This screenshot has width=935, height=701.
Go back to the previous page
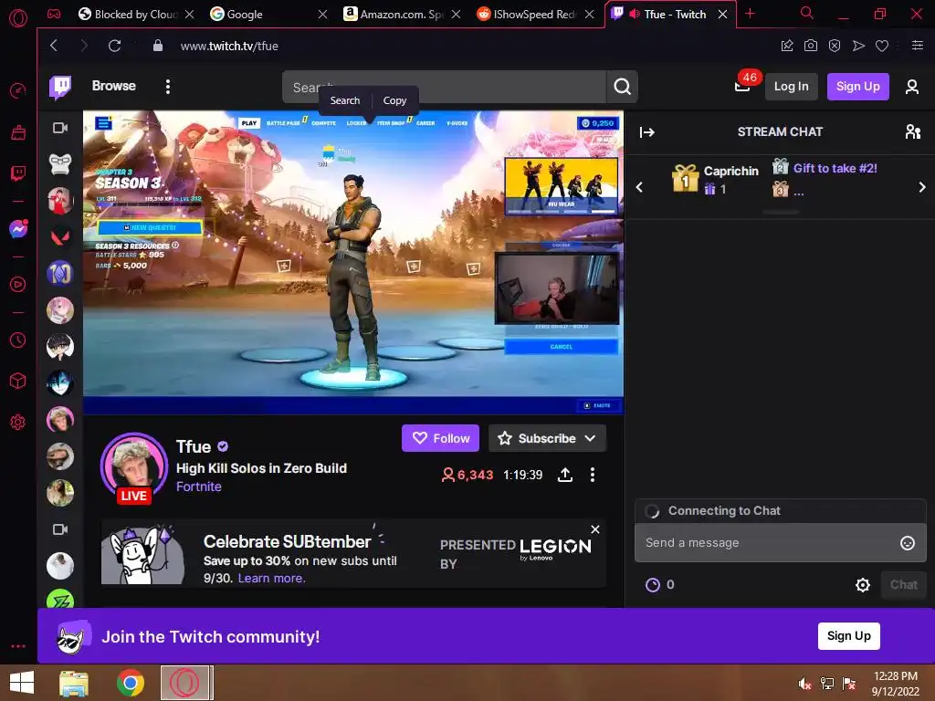point(54,46)
